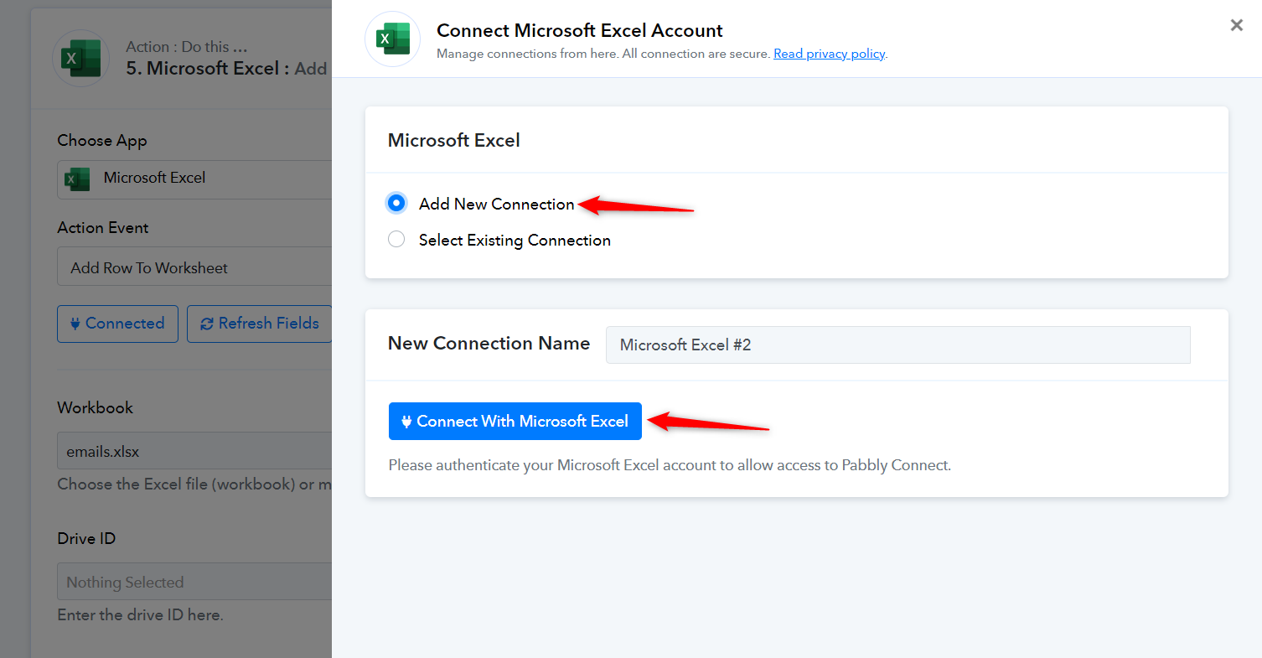Click Connect With Microsoft Excel button

pyautogui.click(x=515, y=421)
